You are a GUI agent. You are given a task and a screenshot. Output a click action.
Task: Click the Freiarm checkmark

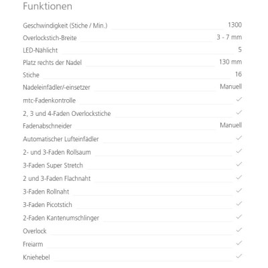tap(239, 243)
